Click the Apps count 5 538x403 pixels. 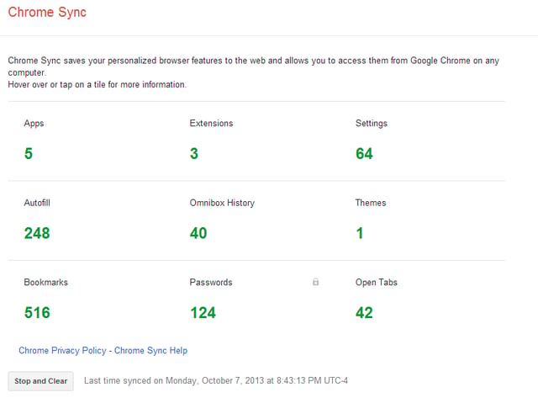pos(29,153)
